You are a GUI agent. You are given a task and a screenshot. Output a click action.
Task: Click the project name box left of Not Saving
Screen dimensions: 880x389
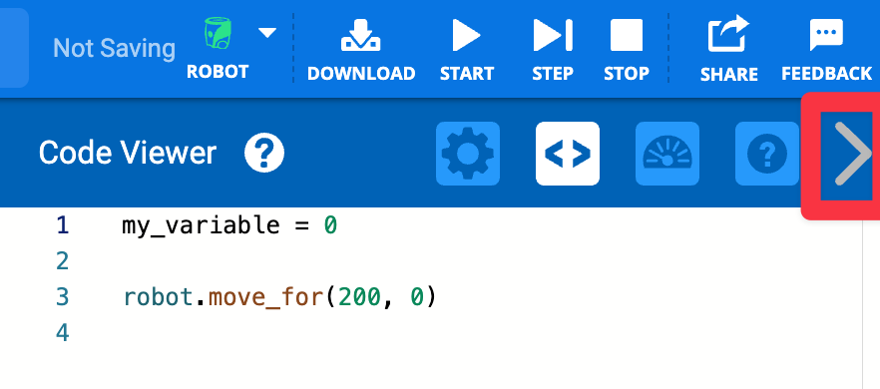[14, 48]
